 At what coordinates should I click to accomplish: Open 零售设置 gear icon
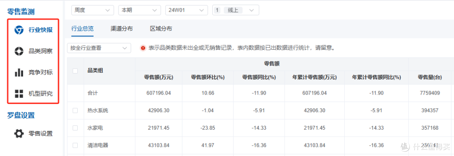tap(19, 133)
